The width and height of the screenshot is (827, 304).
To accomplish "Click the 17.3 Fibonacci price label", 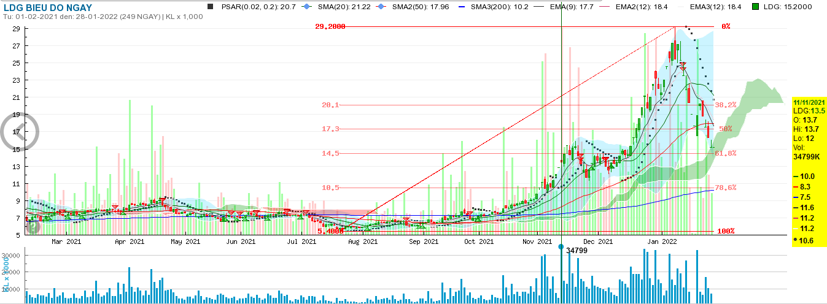I will coord(330,129).
